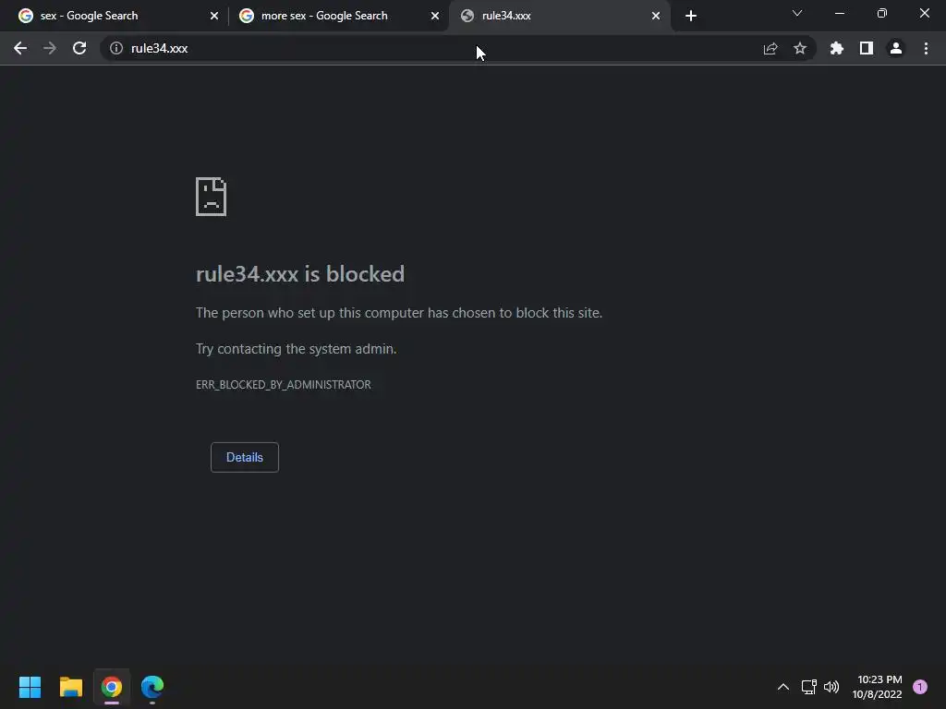Click the Chrome taskbar icon
Image resolution: width=946 pixels, height=709 pixels.
[112, 687]
